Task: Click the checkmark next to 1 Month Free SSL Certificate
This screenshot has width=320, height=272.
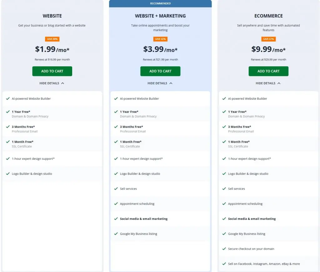Action: pyautogui.click(x=8, y=142)
